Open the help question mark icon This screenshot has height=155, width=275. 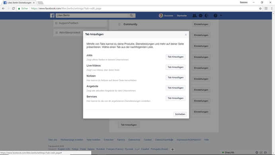tap(215, 16)
